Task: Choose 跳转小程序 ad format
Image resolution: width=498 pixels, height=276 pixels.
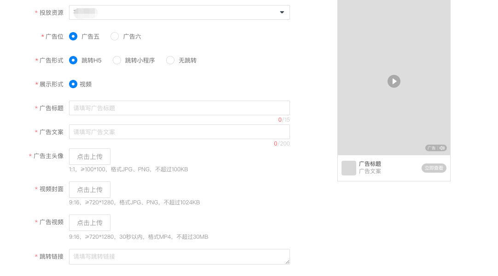Action: [x=117, y=60]
